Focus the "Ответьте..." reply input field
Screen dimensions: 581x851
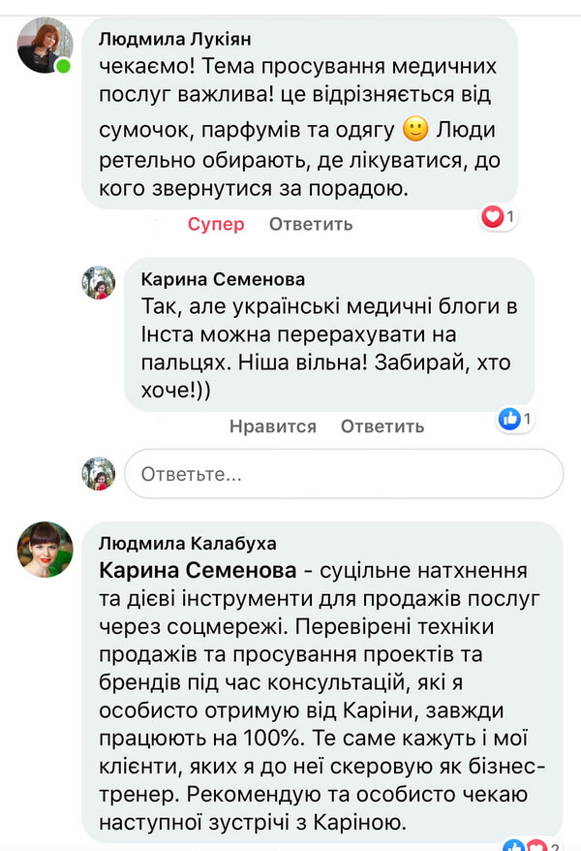click(344, 474)
